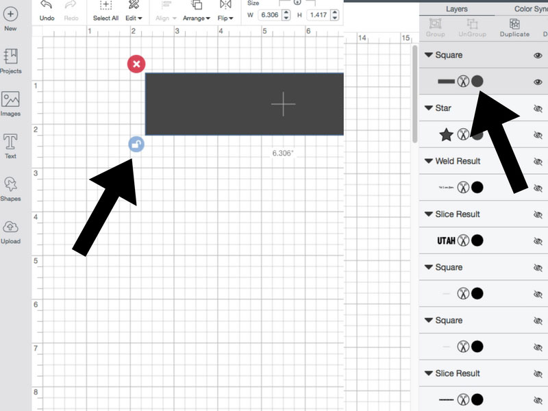Viewport: 548px width, 411px height.
Task: Open the Edit dropdown
Action: [134, 11]
